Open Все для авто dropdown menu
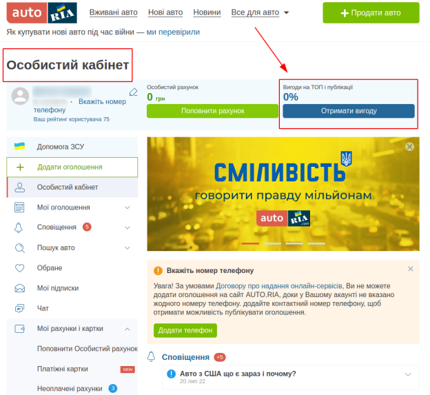 click(x=260, y=12)
